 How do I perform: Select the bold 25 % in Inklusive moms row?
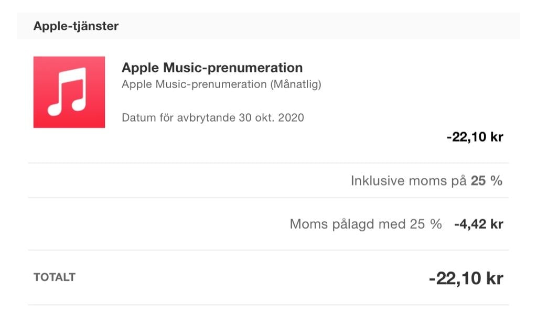click(x=486, y=181)
